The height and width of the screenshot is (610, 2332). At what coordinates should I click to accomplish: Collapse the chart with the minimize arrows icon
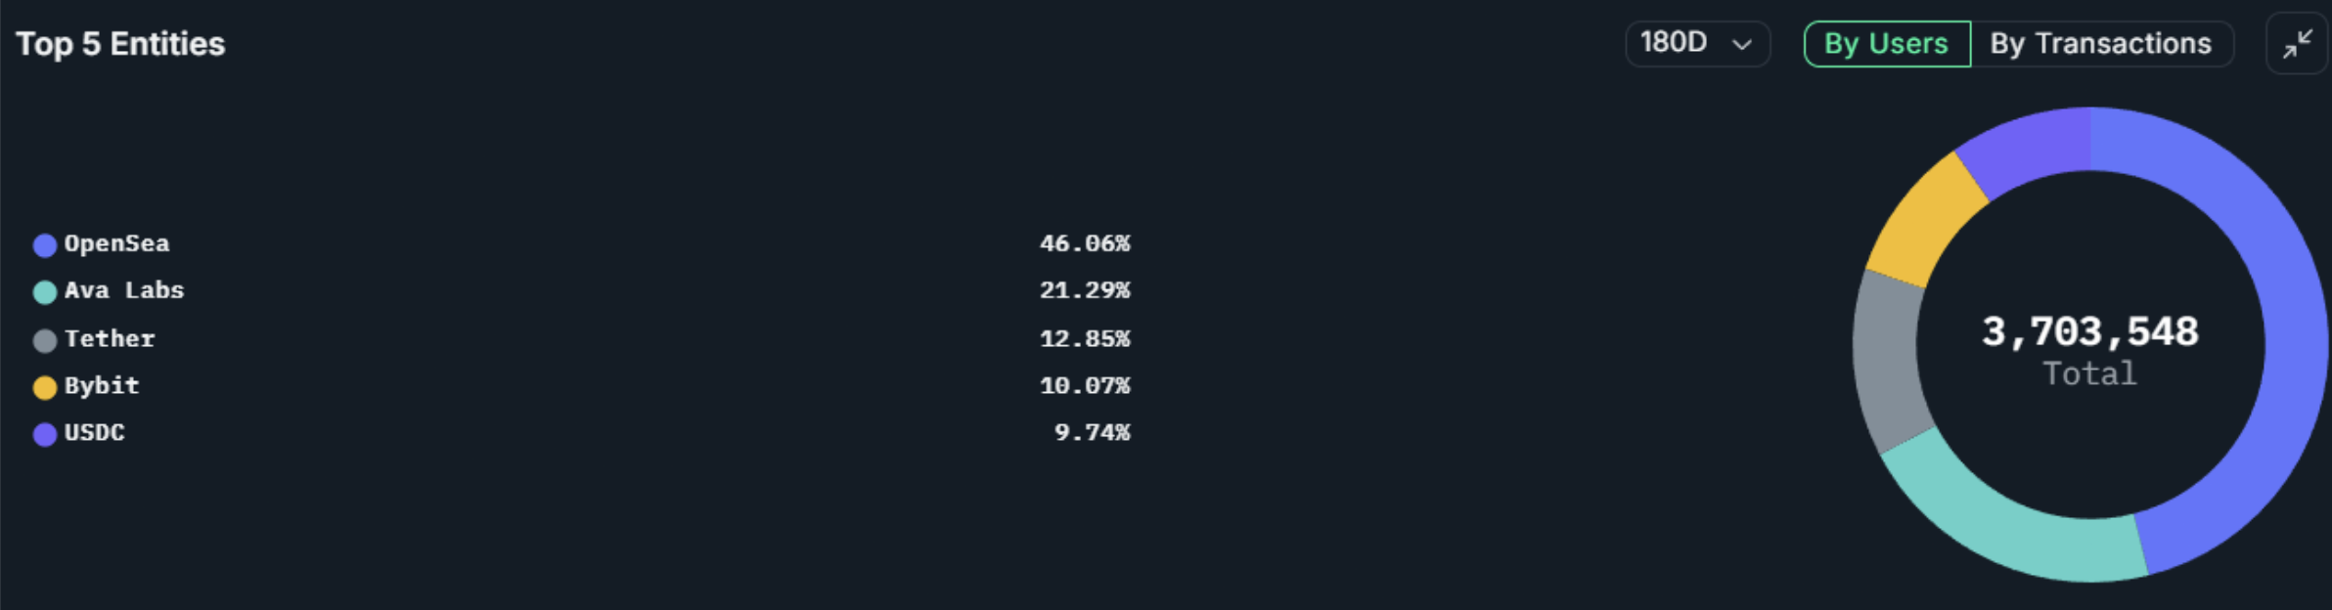(x=2297, y=44)
